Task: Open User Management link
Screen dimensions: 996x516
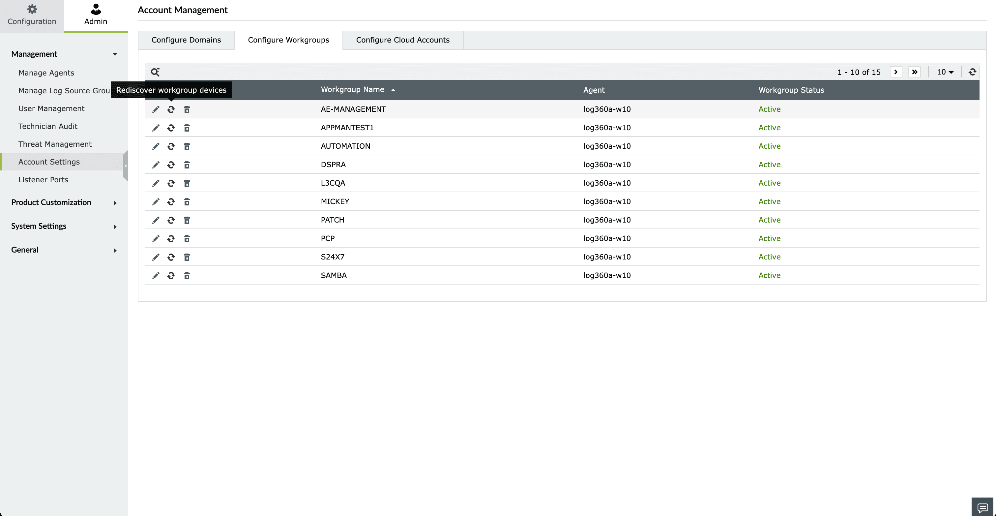Action: (x=51, y=109)
